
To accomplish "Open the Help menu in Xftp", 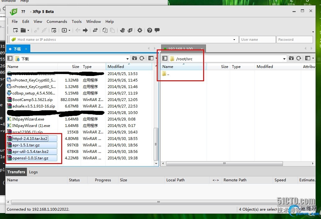I will coord(109,22).
